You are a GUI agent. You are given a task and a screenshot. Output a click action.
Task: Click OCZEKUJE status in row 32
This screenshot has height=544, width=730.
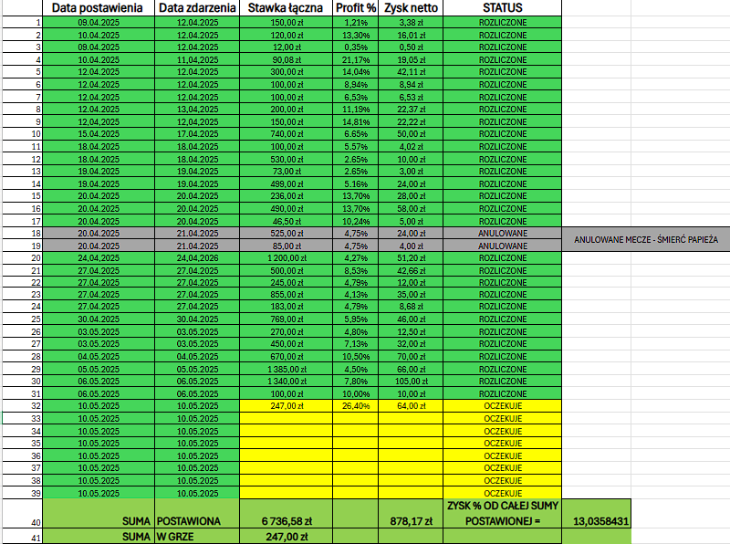pyautogui.click(x=503, y=405)
